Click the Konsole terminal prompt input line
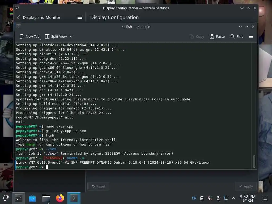The width and height of the screenshot is (272, 204). [133, 167]
